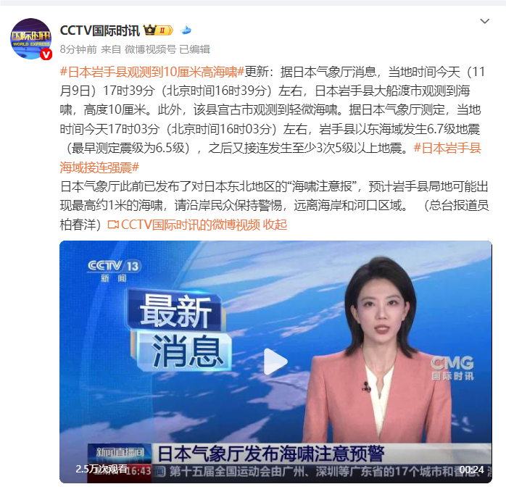Viewport: 506px width, 492px height.
Task: Click the 8分钟前 post timestamp
Action: tap(78, 49)
